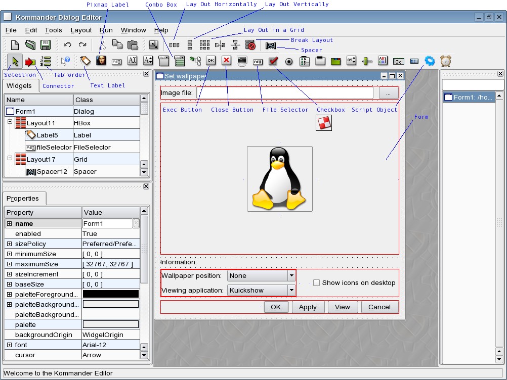This screenshot has width=507, height=380.
Task: Undo the last action via toolbar
Action: coord(67,45)
